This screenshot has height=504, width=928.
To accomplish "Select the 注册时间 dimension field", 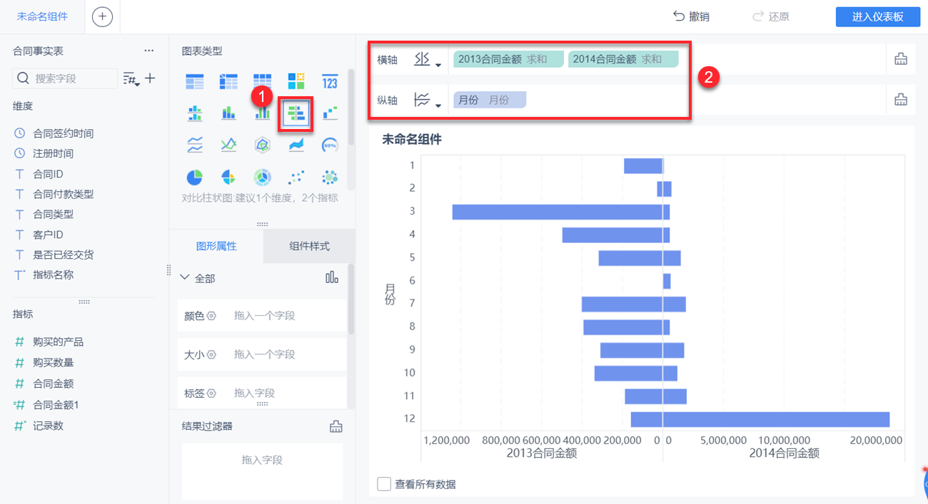I will (54, 153).
